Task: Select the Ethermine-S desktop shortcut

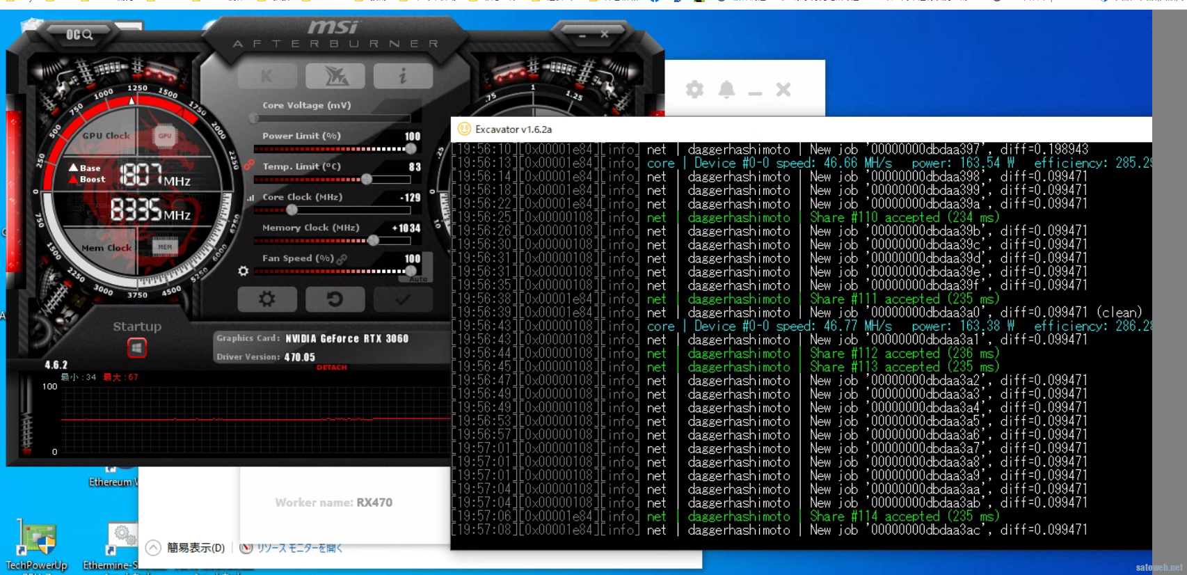Action: point(111,546)
